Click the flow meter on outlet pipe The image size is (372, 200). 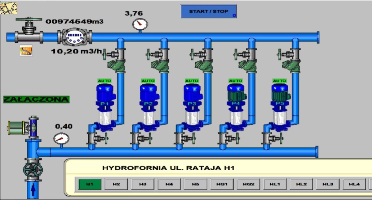pos(74,37)
